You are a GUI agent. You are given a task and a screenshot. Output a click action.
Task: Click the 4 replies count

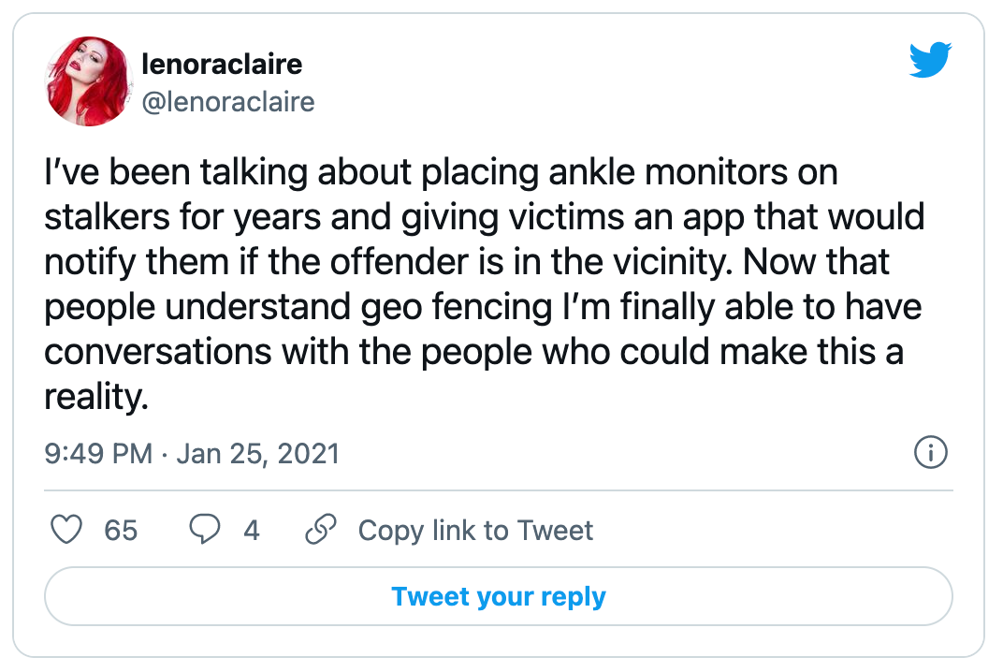(x=251, y=531)
